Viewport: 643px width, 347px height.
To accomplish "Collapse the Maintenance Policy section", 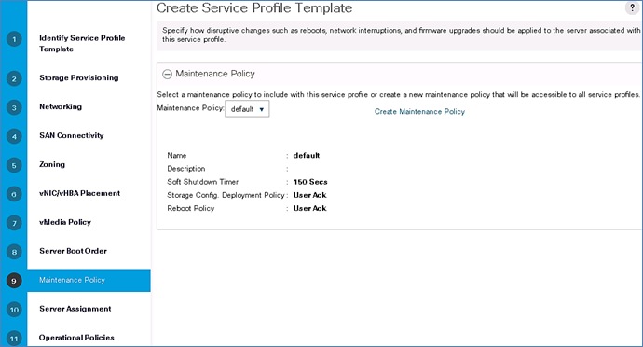I will pos(167,74).
